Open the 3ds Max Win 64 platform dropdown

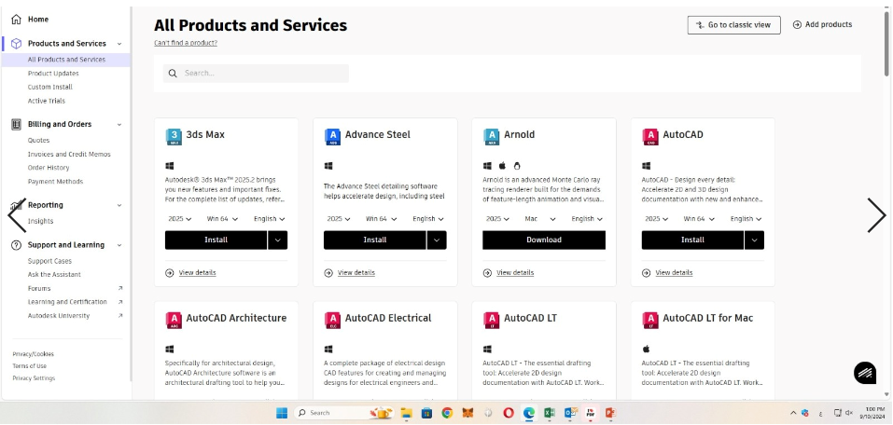[221, 219]
